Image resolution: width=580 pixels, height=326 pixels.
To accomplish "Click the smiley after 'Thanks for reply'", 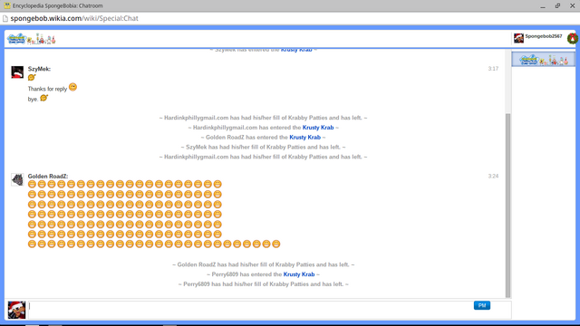I will coord(72,87).
